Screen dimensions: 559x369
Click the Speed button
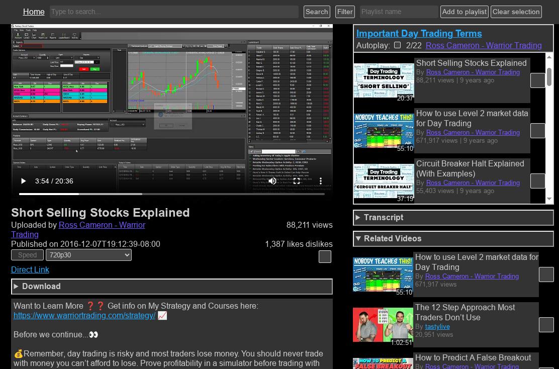[28, 255]
